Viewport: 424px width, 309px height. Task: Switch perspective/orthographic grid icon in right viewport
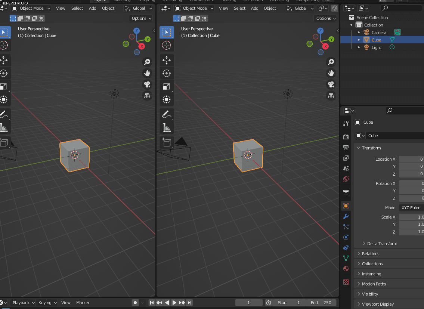pyautogui.click(x=331, y=96)
